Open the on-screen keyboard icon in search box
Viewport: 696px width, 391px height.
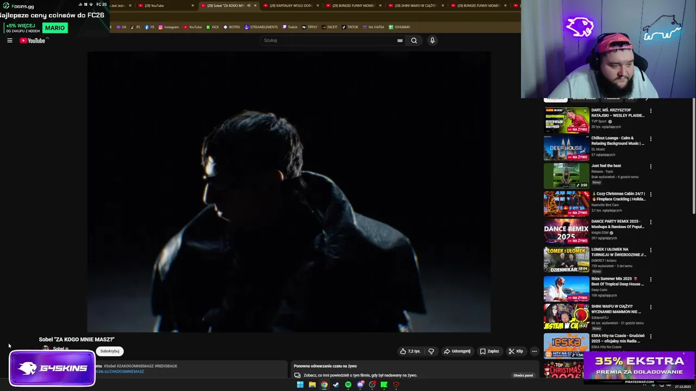[400, 40]
